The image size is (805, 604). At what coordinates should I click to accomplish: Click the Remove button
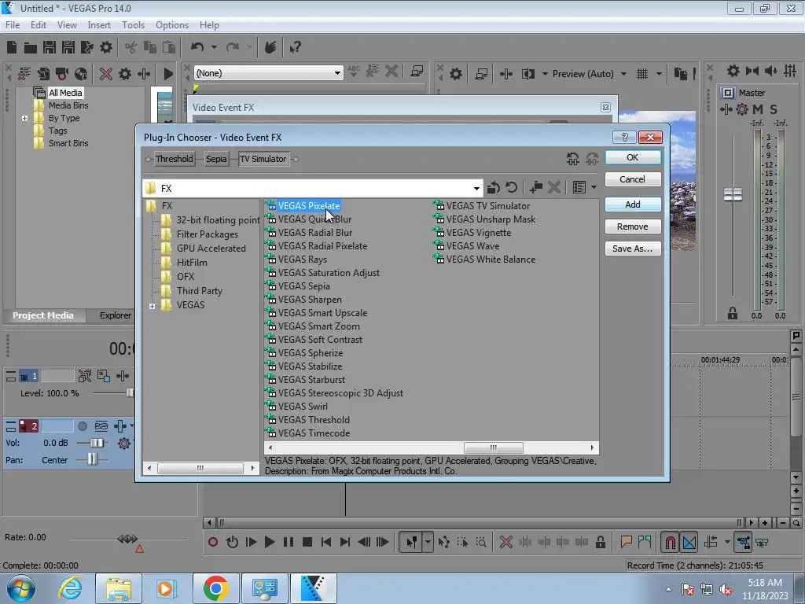(x=633, y=226)
